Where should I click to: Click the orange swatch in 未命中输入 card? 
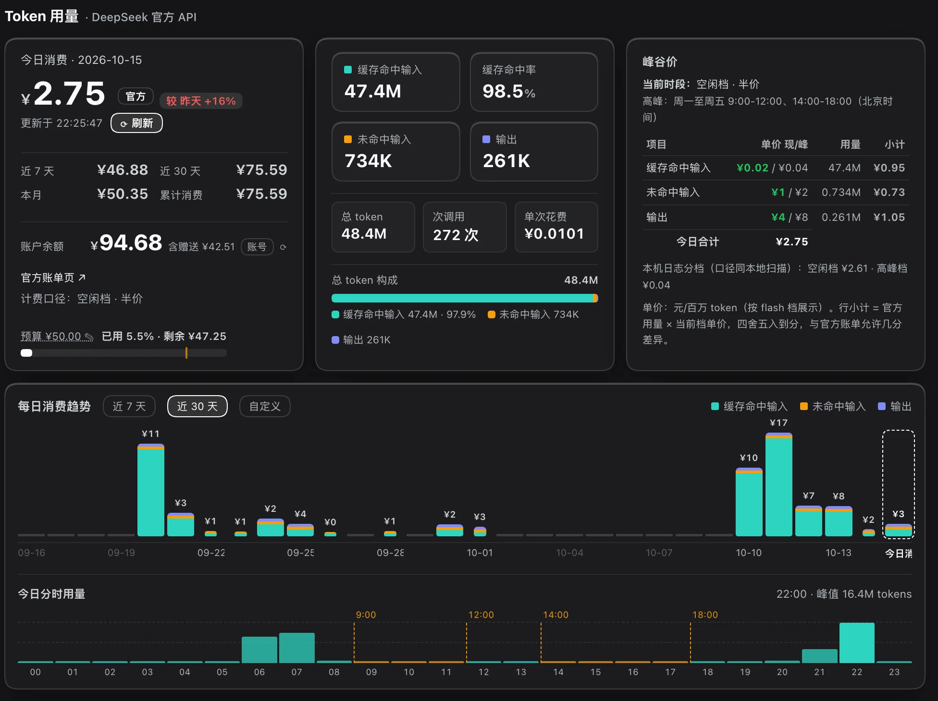[348, 139]
